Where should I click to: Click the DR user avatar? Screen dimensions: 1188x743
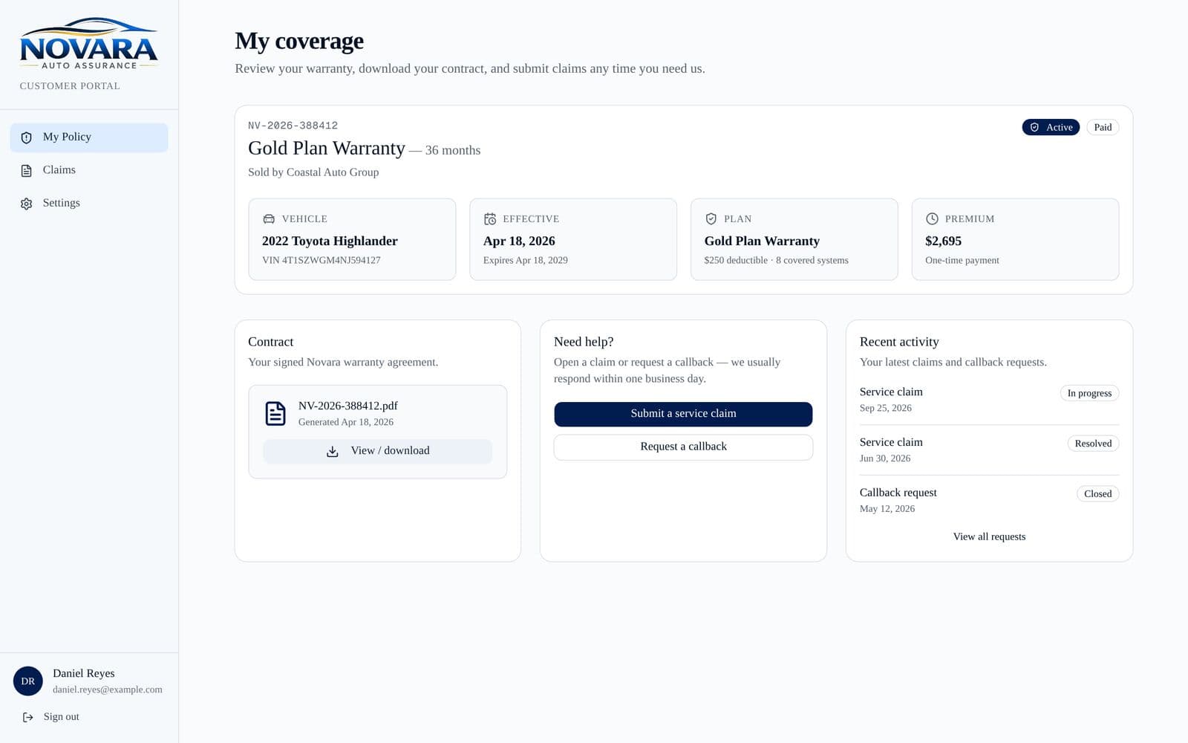[x=28, y=681]
